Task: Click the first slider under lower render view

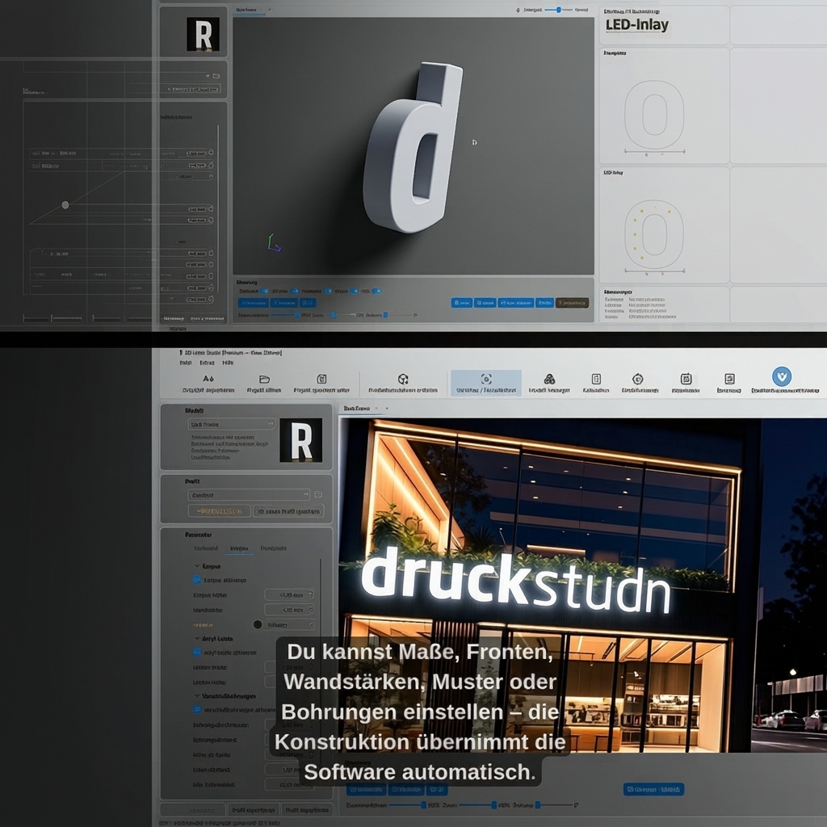Action: [408, 805]
